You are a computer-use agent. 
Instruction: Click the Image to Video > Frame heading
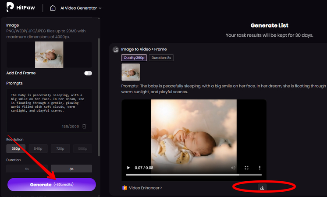[x=144, y=49]
